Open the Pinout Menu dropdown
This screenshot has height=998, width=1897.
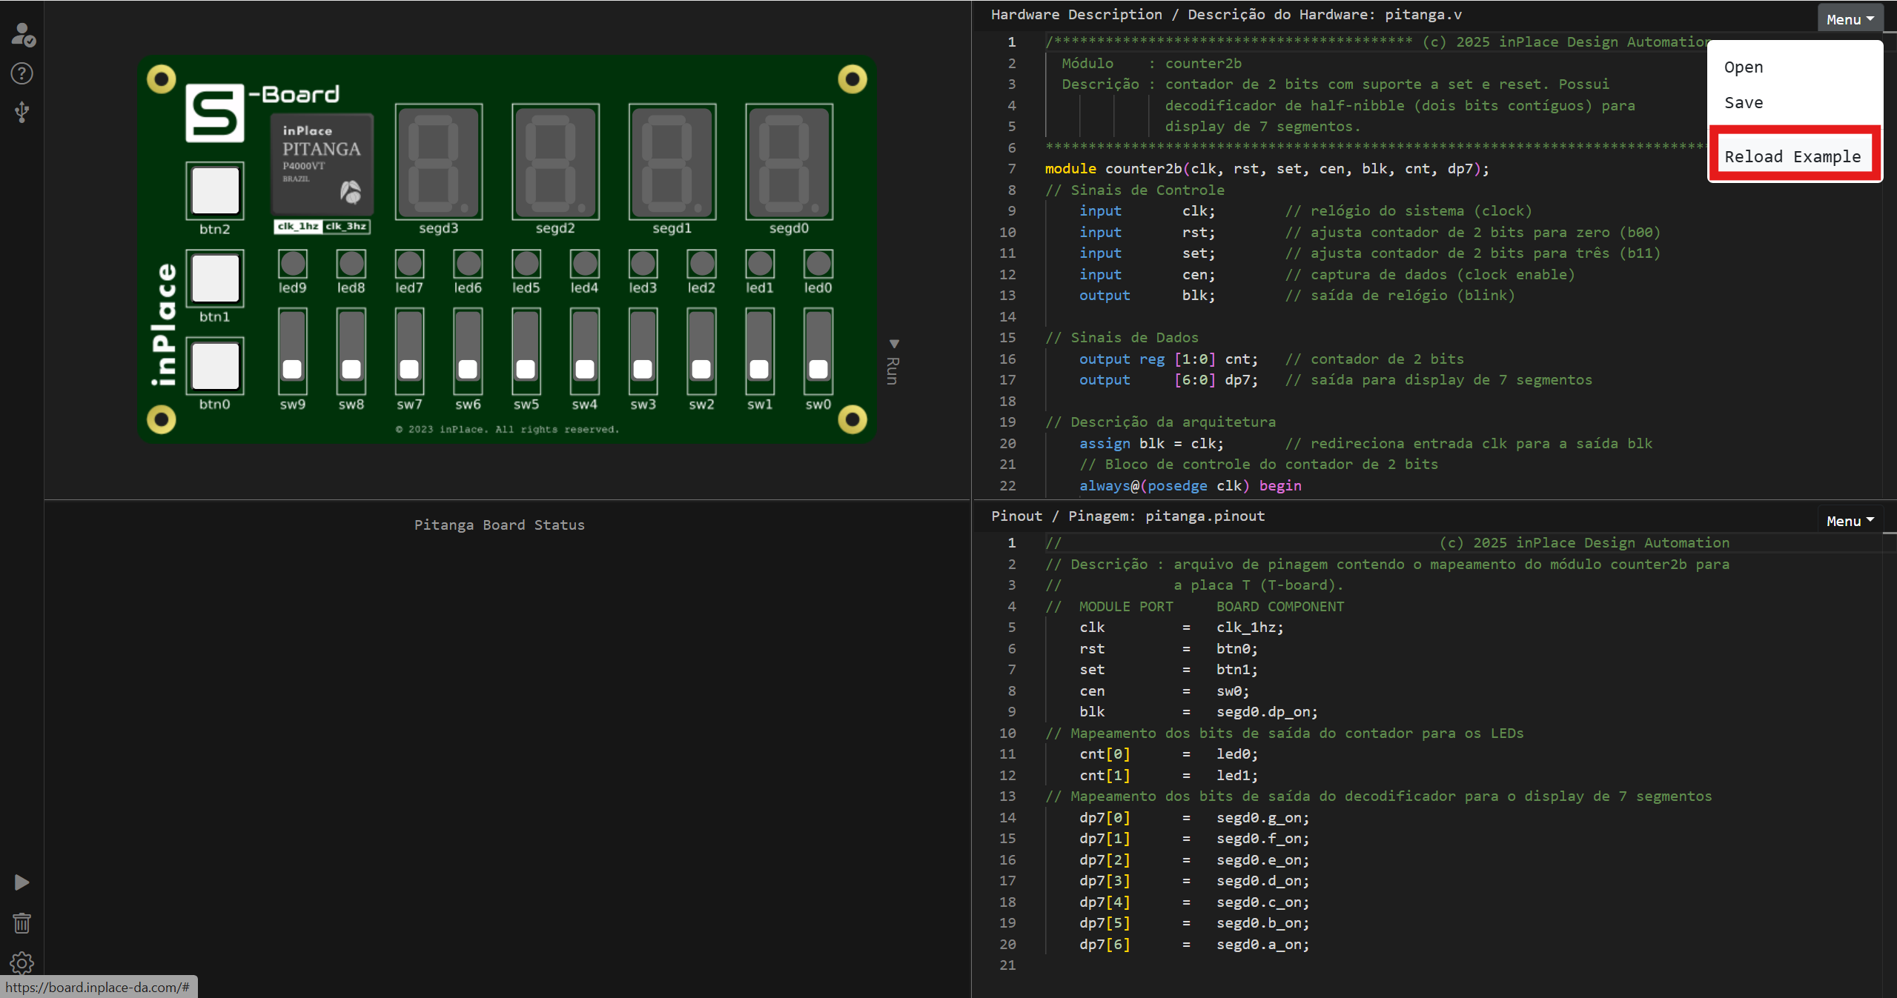coord(1850,521)
